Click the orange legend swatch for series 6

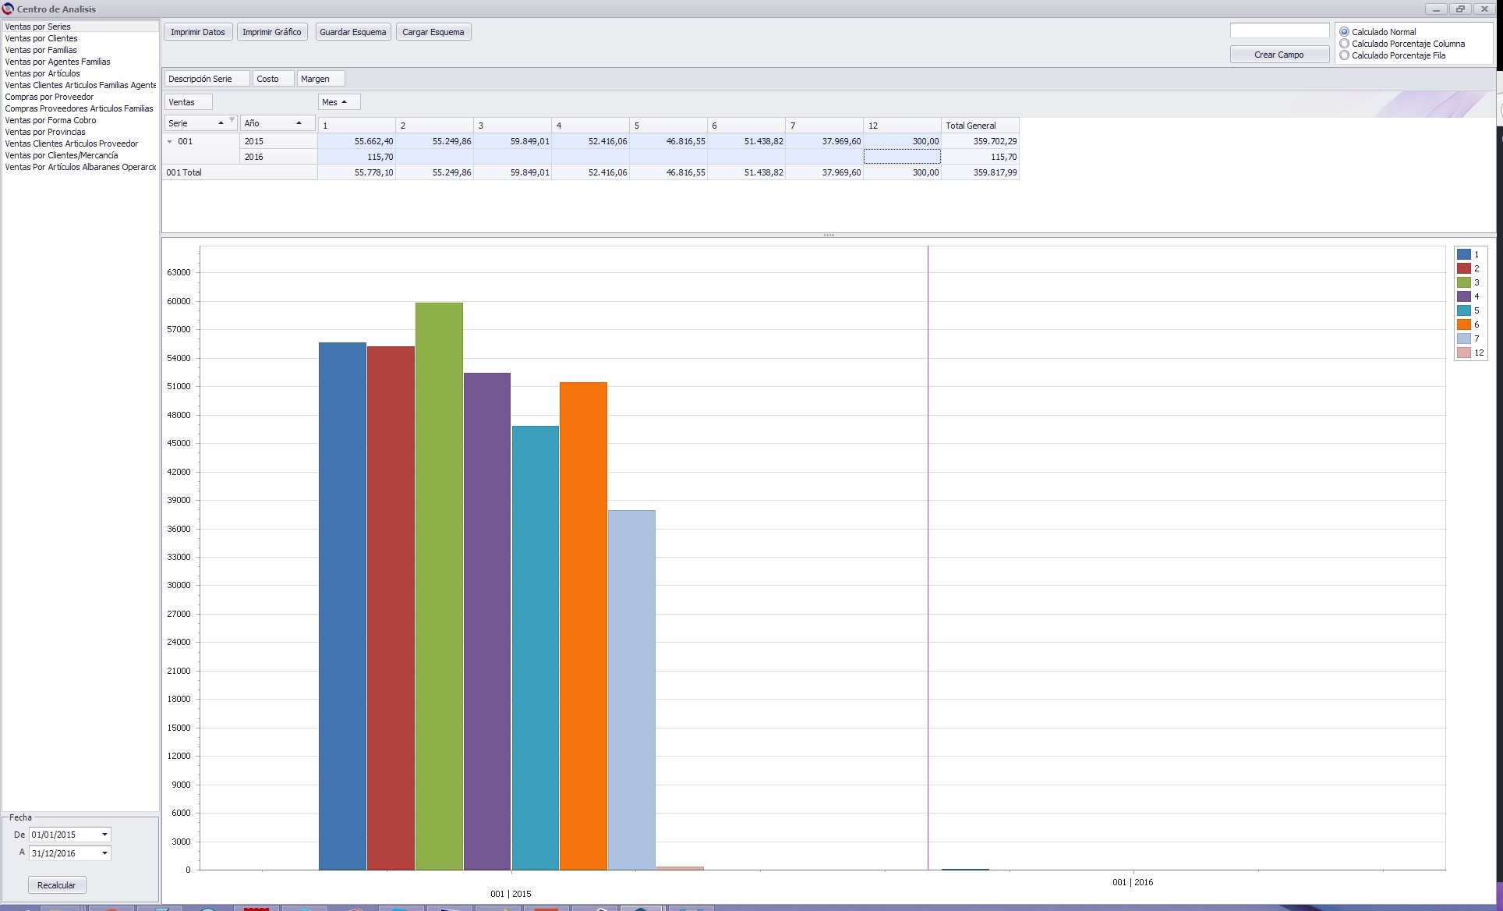(1464, 324)
